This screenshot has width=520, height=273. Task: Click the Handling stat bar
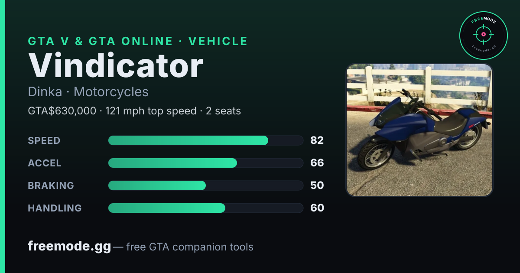pos(205,208)
